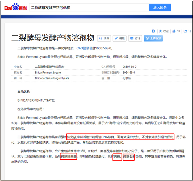The width and height of the screenshot is (193, 181).
Task: Click the page title 二裂酵母发酵产物溶胞物
Action: pyautogui.click(x=52, y=38)
